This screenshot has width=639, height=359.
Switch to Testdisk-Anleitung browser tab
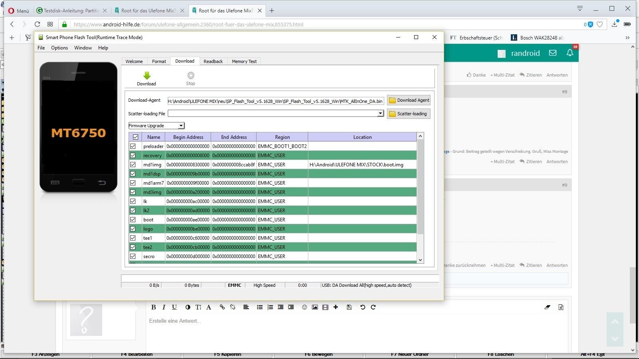(x=71, y=11)
